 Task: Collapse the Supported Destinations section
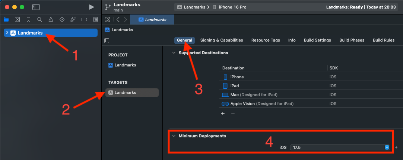point(174,53)
